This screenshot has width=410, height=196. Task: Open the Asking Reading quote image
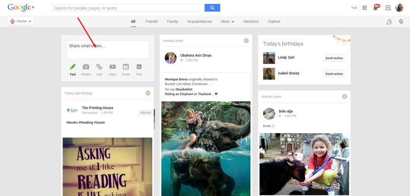click(107, 167)
